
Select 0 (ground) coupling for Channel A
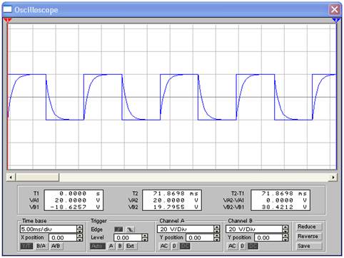point(174,246)
